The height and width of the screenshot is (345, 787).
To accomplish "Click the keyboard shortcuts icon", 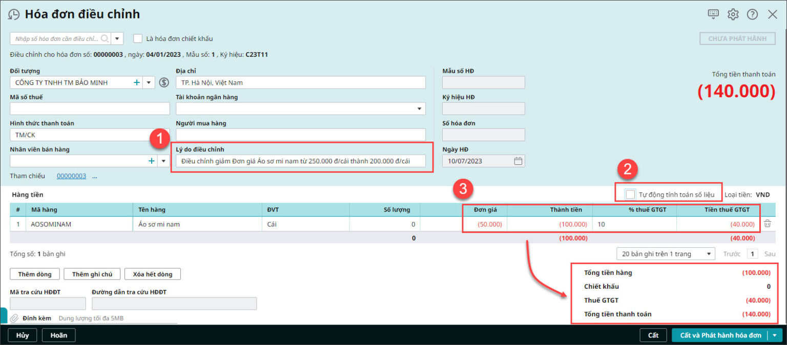I will pyautogui.click(x=713, y=14).
